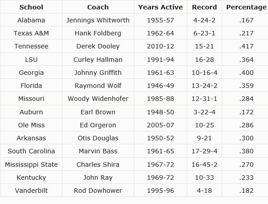Click the School column header
Viewport: 268px width, 204px height.
coord(31,7)
